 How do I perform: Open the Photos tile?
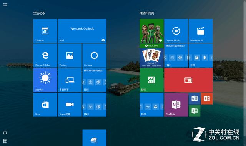coord(70,55)
